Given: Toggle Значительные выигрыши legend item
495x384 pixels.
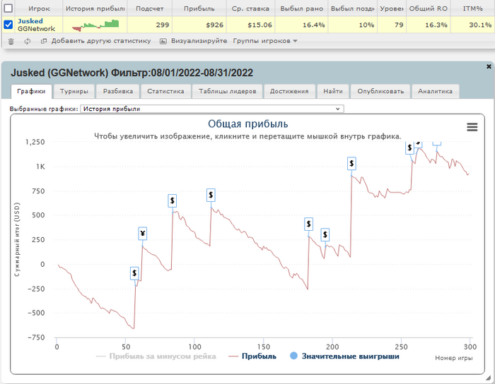Looking at the screenshot, I should coord(344,356).
